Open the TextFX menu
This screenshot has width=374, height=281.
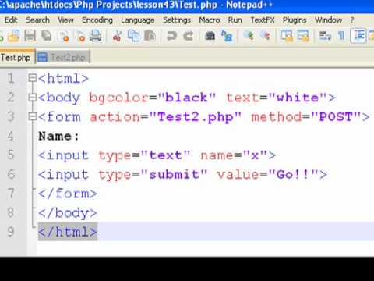(x=263, y=20)
